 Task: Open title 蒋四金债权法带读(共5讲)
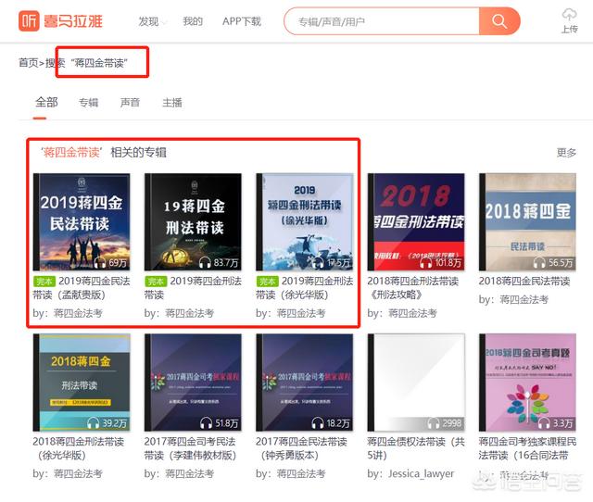coord(416,448)
